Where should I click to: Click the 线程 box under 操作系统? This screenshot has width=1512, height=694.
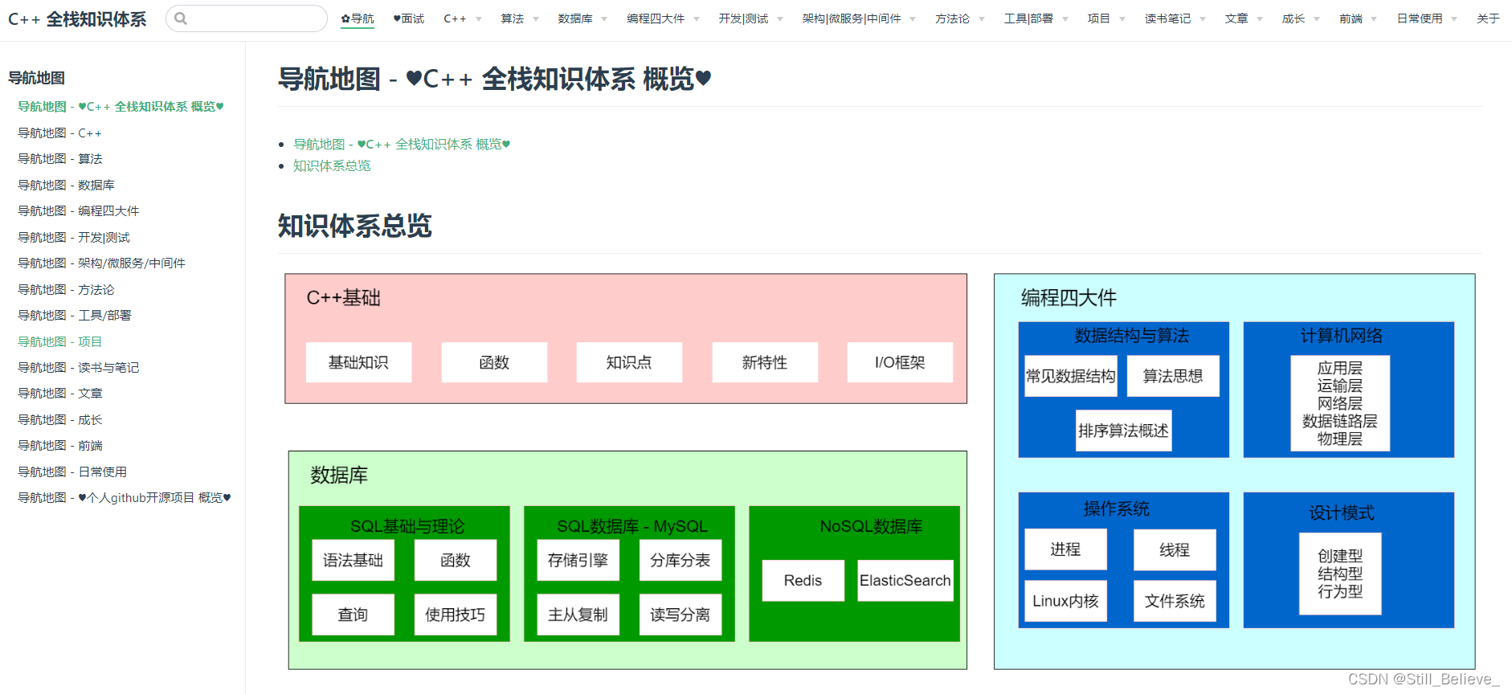[x=1175, y=549]
